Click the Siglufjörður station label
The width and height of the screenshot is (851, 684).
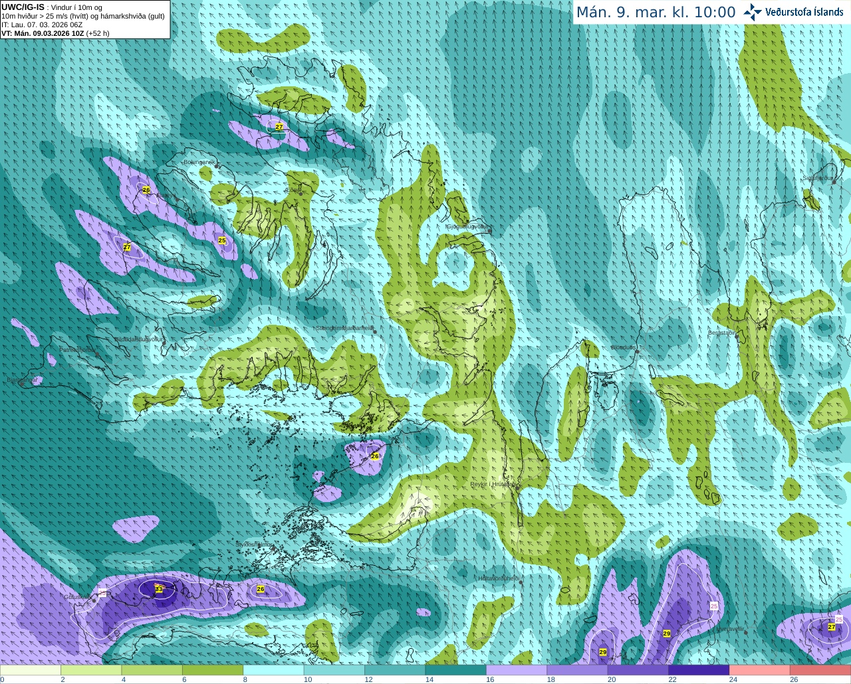pos(818,178)
